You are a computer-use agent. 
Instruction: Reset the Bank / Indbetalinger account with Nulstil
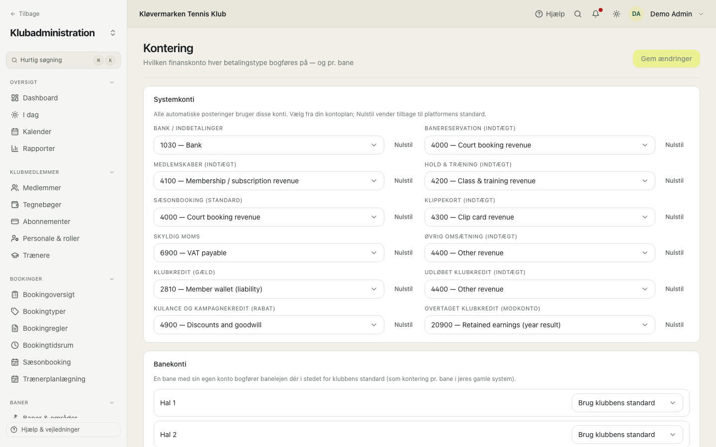click(403, 145)
